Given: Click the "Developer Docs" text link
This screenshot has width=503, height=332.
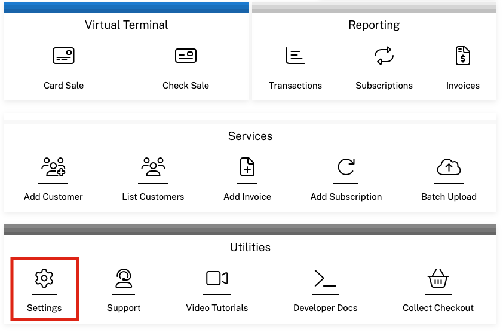Looking at the screenshot, I should point(326,308).
